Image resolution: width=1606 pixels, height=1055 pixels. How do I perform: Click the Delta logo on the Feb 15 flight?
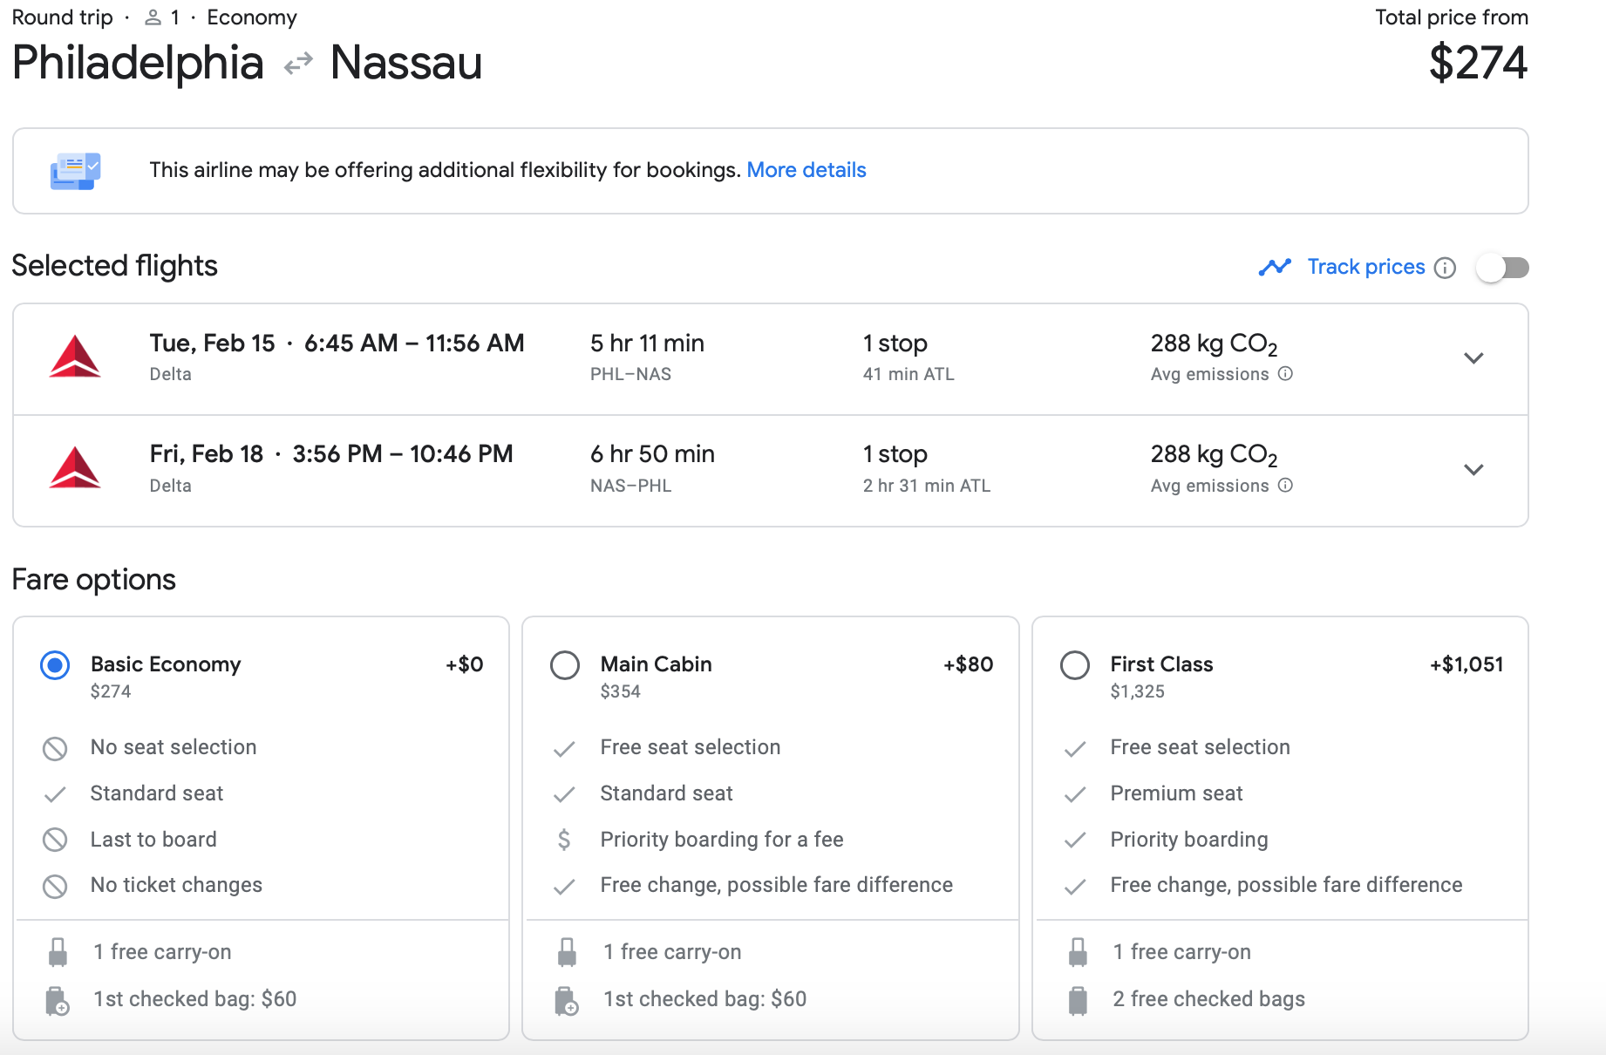tap(75, 357)
